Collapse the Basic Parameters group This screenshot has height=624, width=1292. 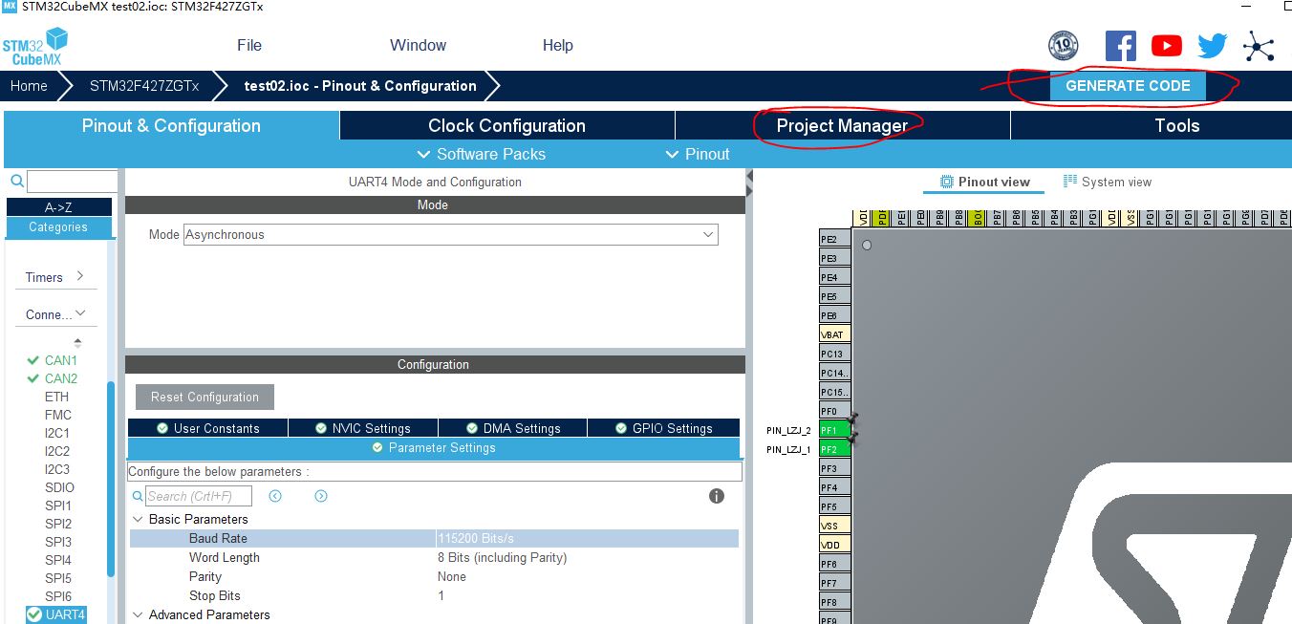[138, 519]
